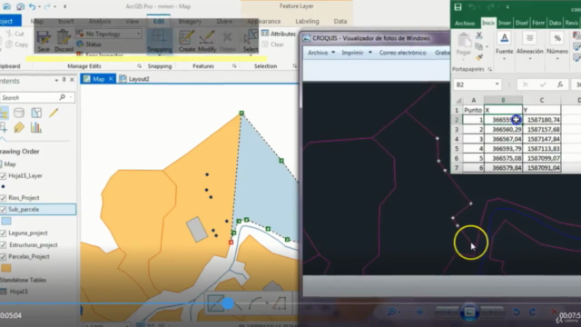The image size is (581, 327).
Task: Click the Undo arrow in ArcGIS title bar
Action: pyautogui.click(x=33, y=6)
